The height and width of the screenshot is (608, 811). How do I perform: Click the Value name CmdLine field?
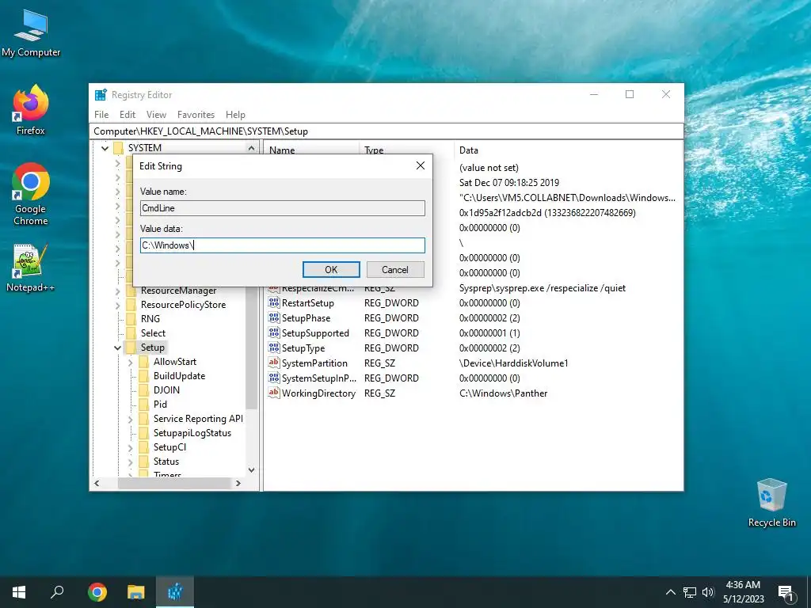[283, 208]
